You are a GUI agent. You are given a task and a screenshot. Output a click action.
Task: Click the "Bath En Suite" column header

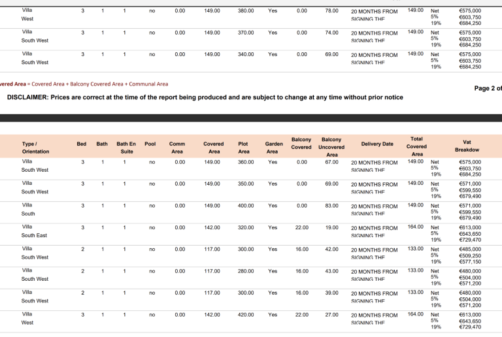click(126, 148)
